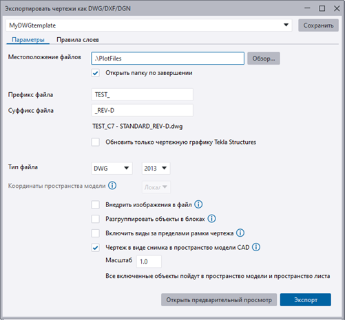The height and width of the screenshot is (320, 345).
Task: Click the Масштаб input field
Action: [x=149, y=262]
